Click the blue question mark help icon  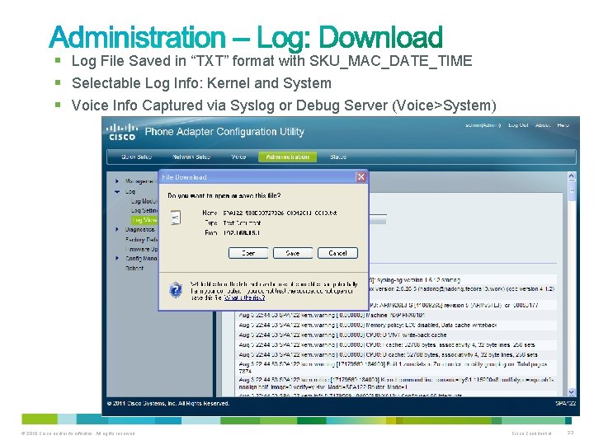(x=176, y=290)
